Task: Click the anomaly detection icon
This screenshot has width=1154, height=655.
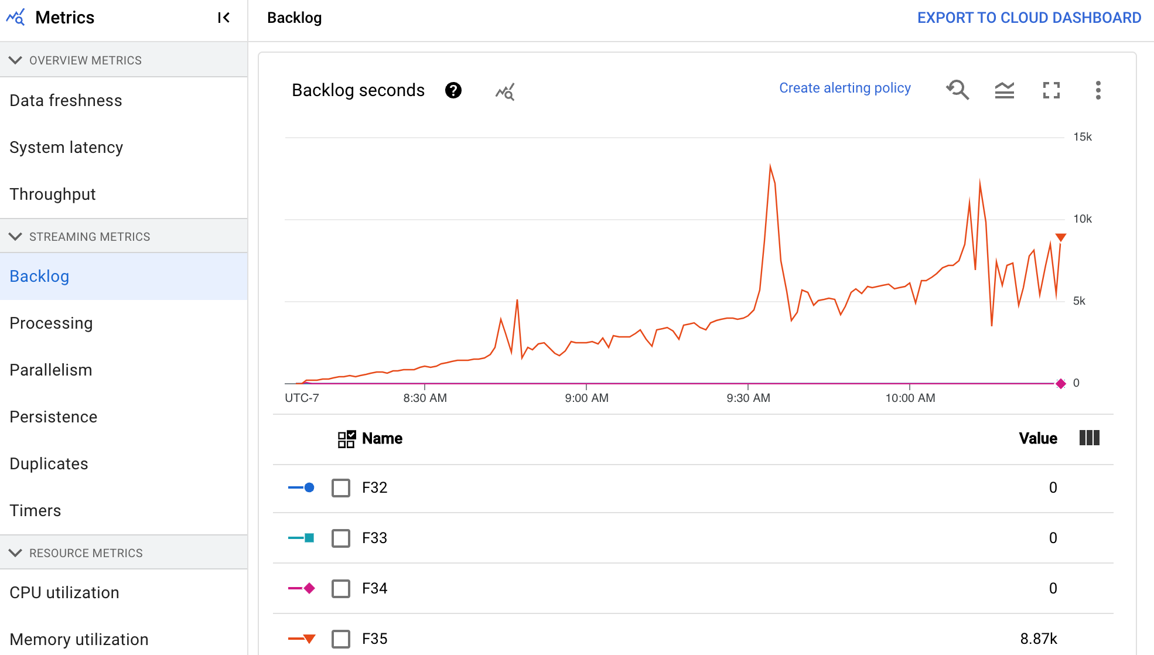Action: [504, 90]
